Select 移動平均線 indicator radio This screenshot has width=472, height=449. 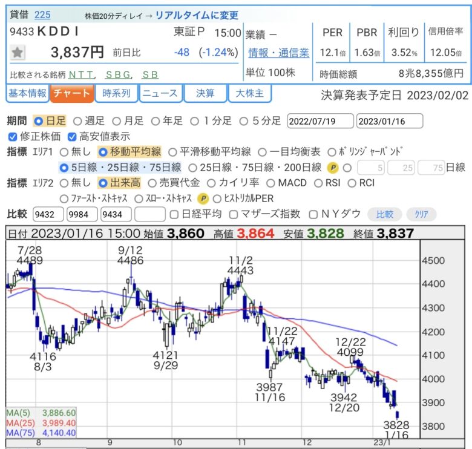pos(103,152)
